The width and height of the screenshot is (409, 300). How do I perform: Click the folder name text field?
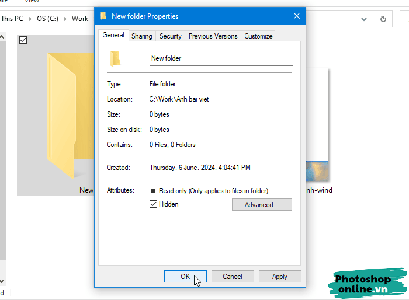tap(221, 59)
